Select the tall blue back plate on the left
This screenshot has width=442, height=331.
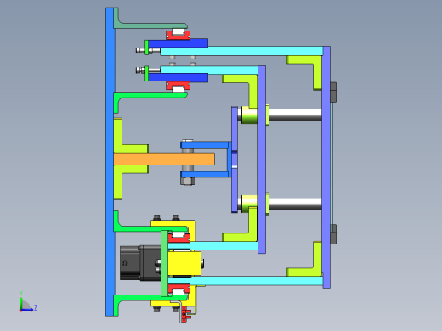110,162
